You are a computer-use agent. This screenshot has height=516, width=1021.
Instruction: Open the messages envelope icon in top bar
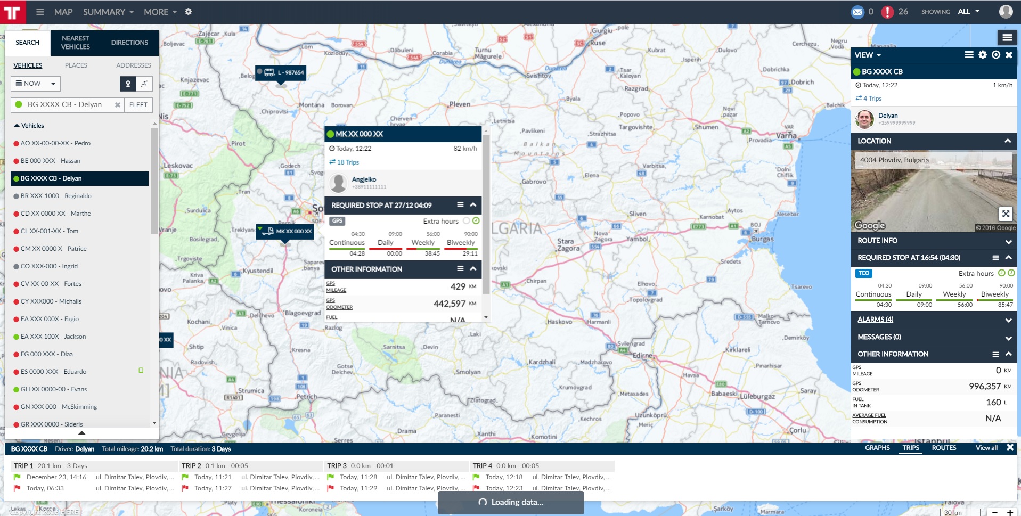[857, 12]
